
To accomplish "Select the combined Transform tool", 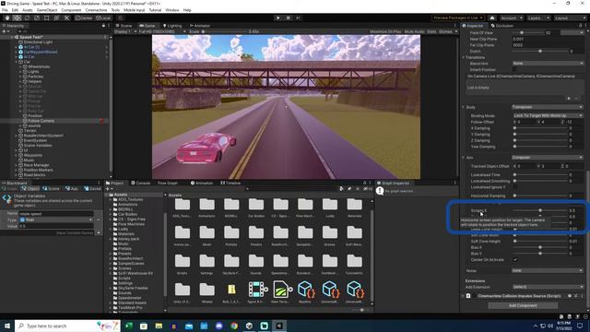I will point(56,18).
